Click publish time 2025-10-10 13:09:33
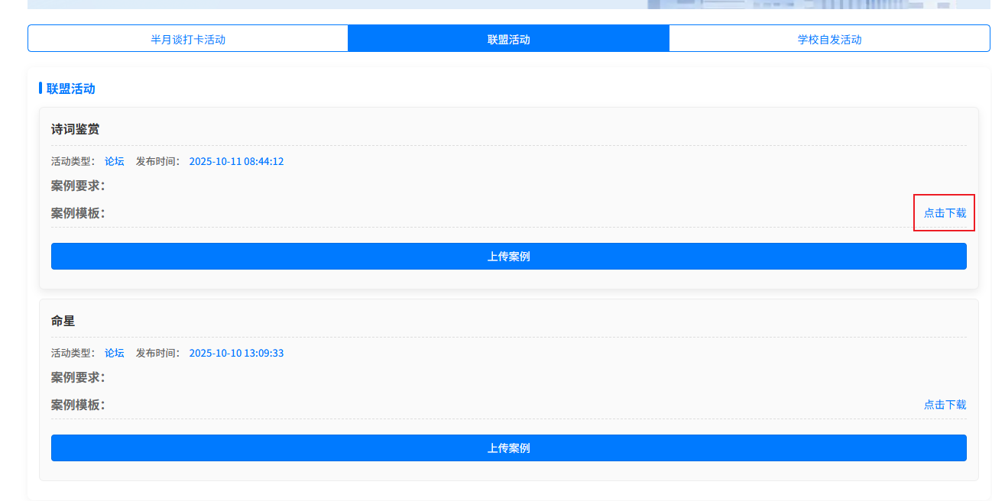 click(236, 353)
